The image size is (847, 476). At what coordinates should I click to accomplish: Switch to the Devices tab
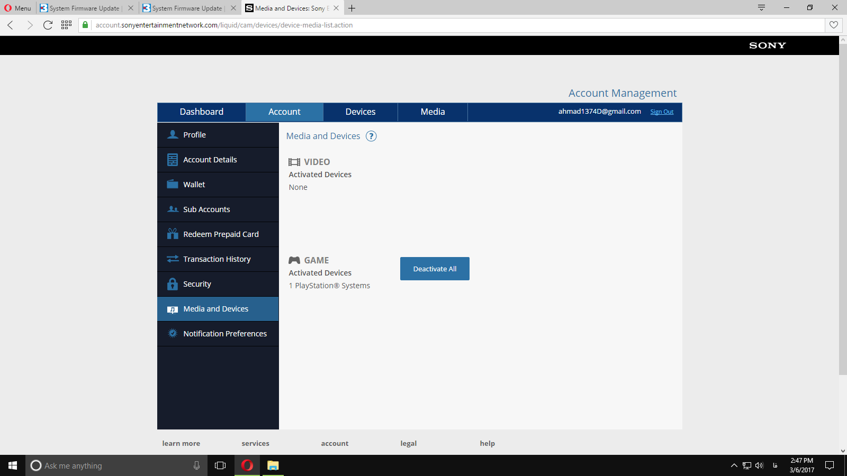tap(360, 112)
